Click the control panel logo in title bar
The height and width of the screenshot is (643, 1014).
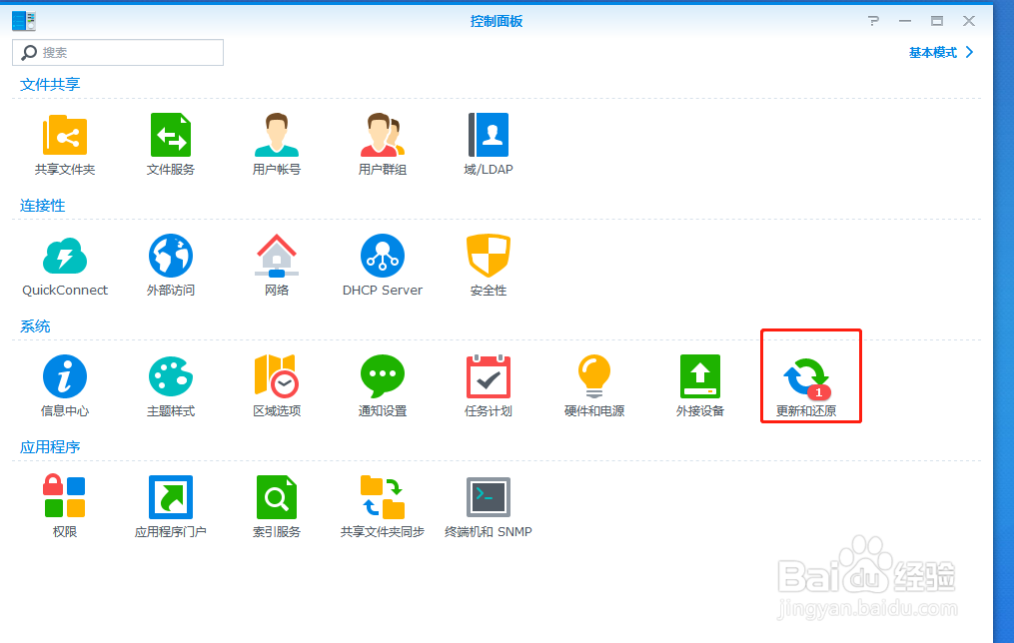pos(24,21)
